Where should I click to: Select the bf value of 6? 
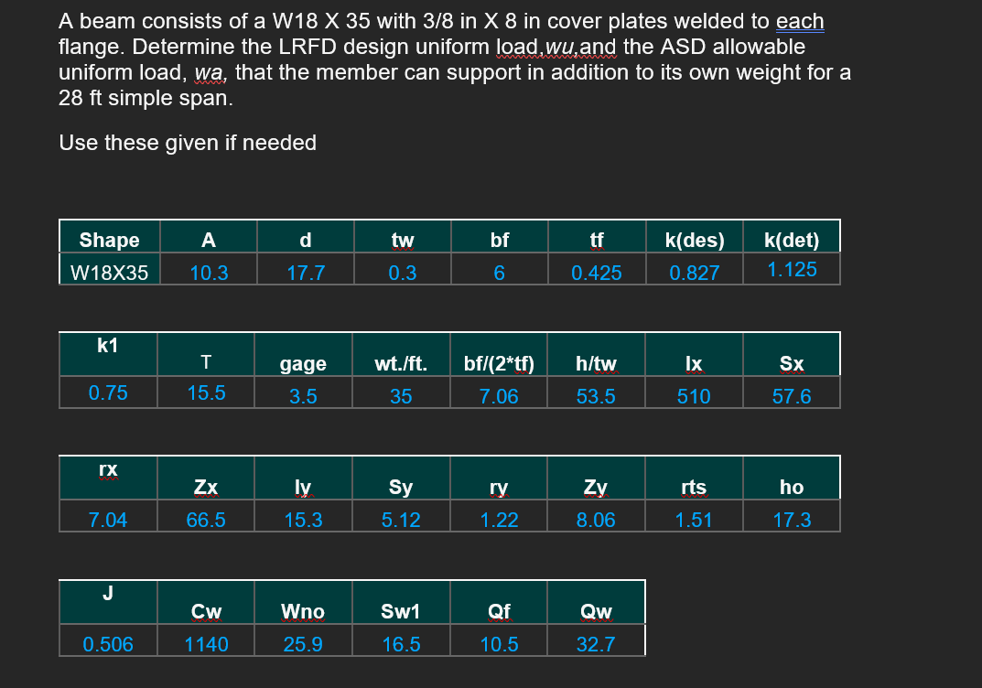pyautogui.click(x=499, y=269)
